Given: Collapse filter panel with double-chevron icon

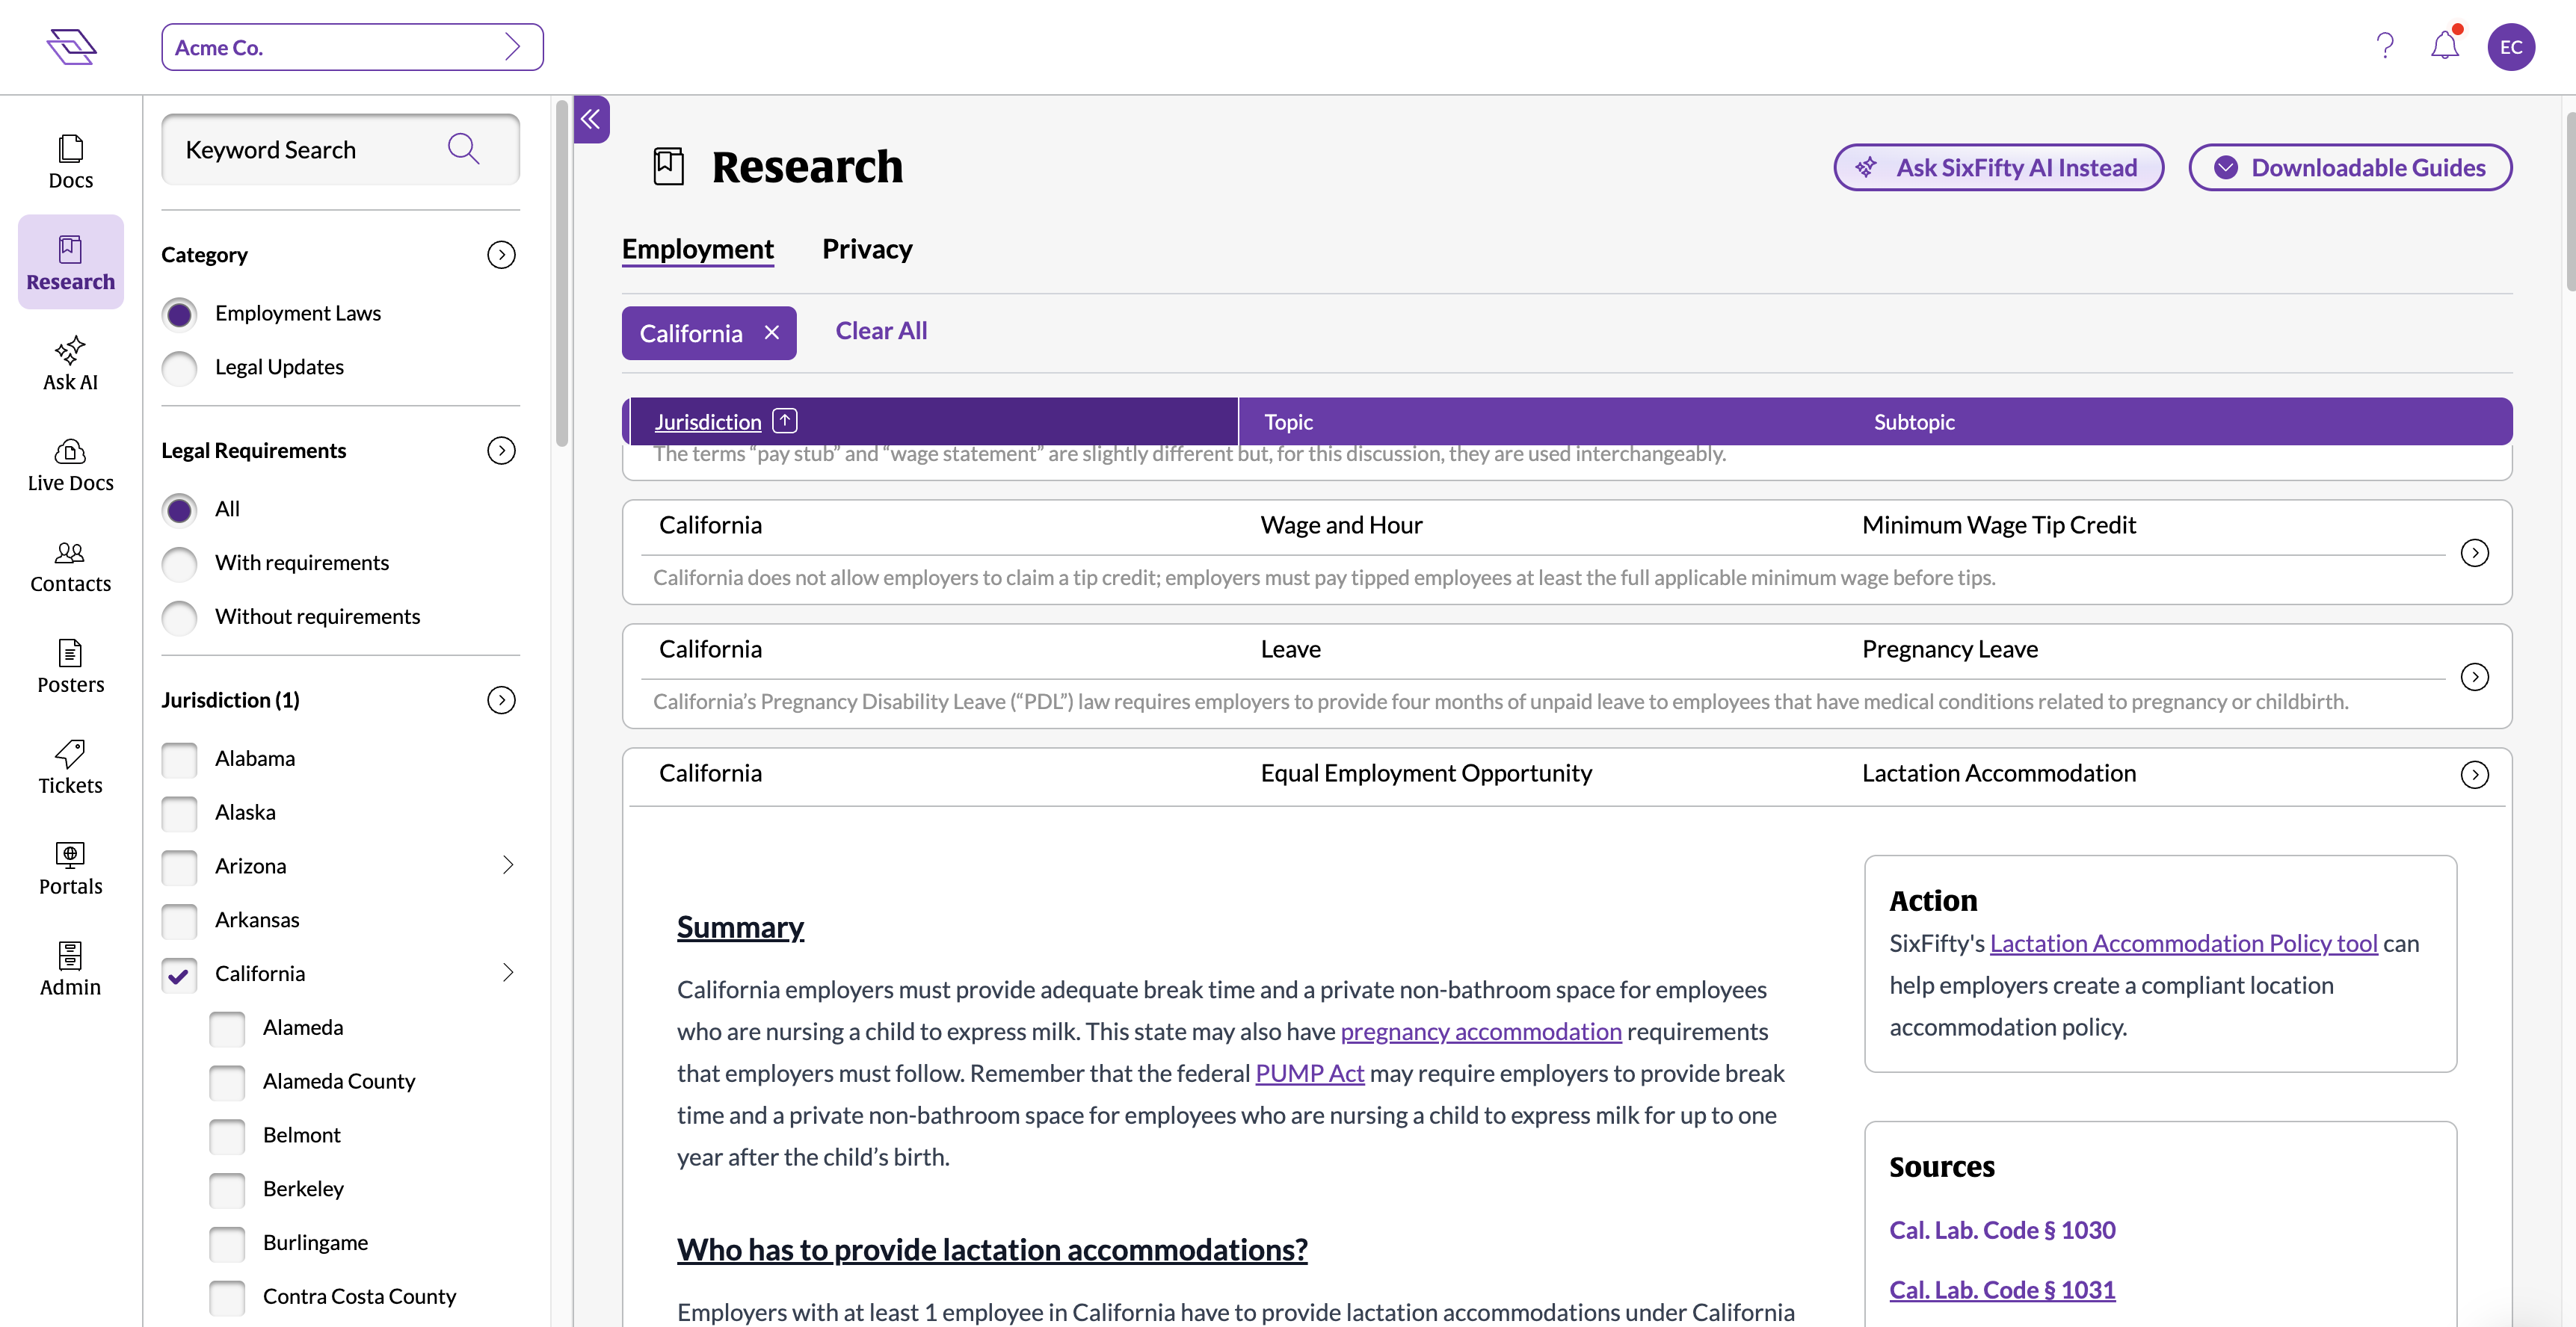Looking at the screenshot, I should click(x=591, y=120).
